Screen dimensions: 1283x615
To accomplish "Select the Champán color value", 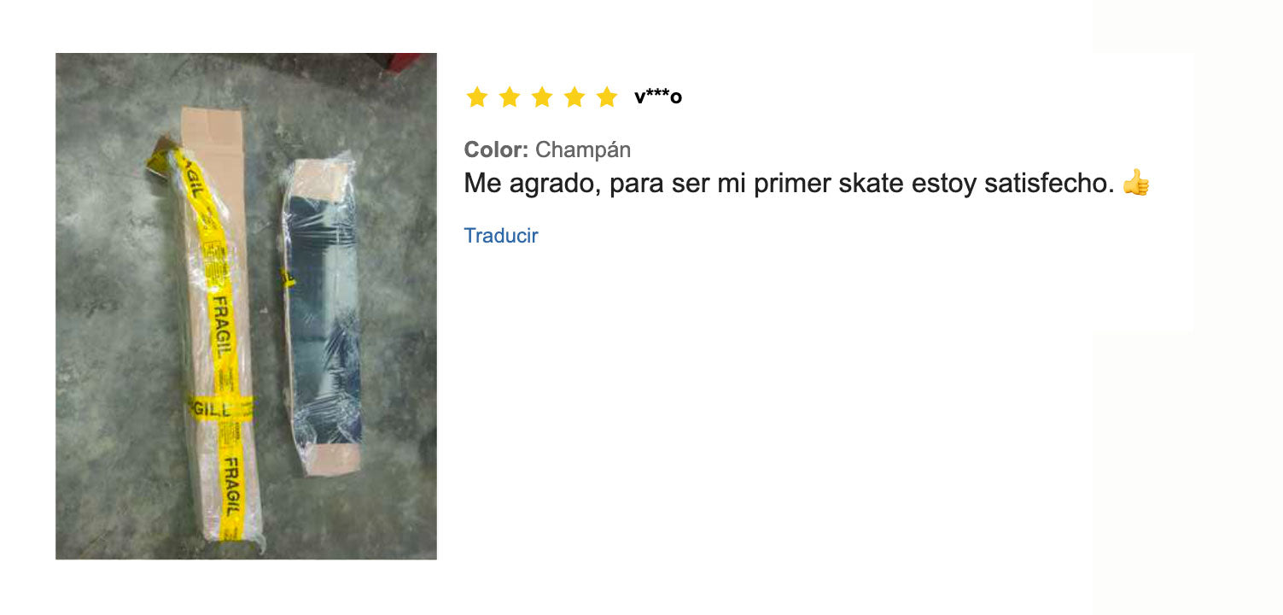I will click(583, 149).
